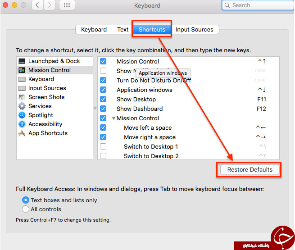Click into the Search field
The height and width of the screenshot is (250, 295).
[258, 5]
